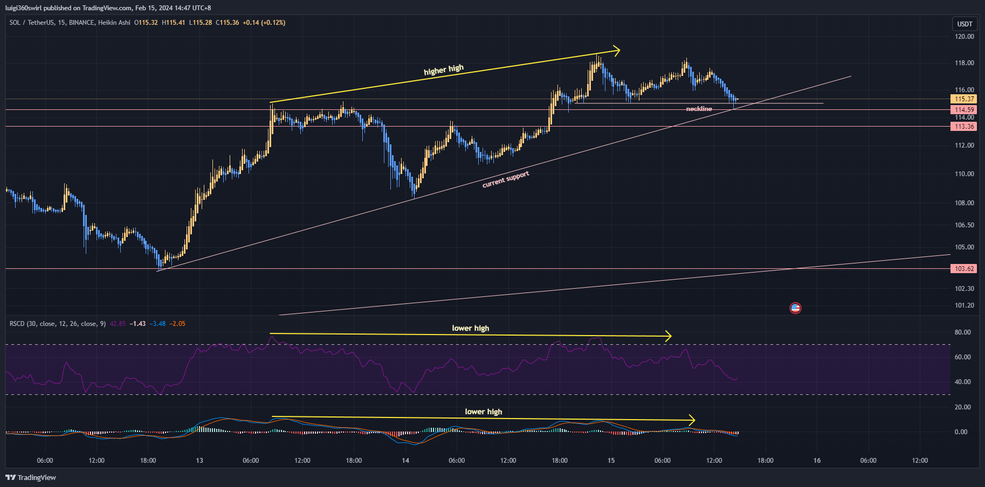Click the 'lower high' label above MACD
Viewport: 985px width, 487px height.
[x=484, y=412]
